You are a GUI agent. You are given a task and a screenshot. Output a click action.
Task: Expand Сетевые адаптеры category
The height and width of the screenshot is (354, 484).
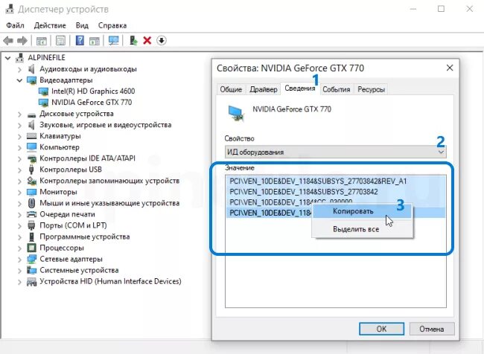tap(19, 260)
